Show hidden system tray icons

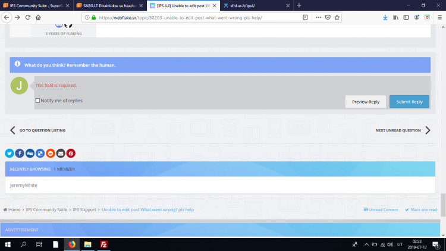click(366, 244)
